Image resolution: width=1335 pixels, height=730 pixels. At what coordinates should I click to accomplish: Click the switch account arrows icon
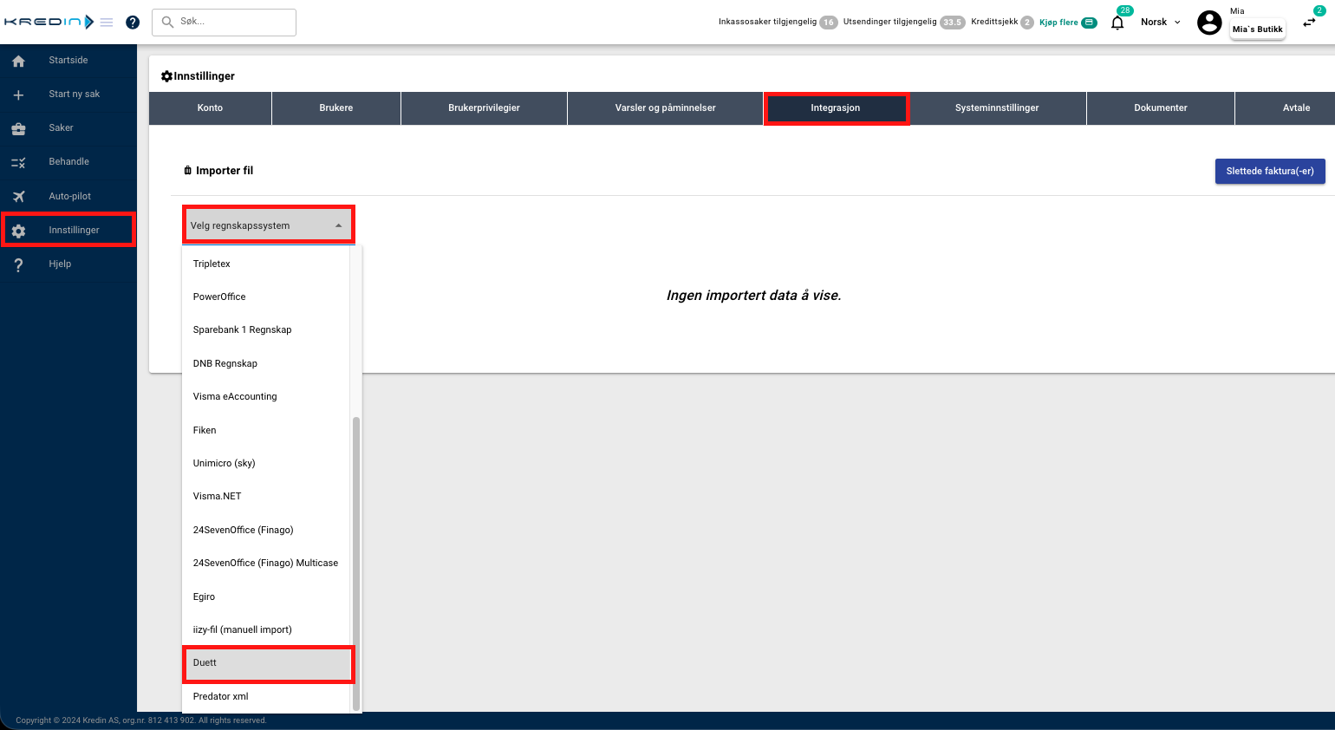coord(1309,23)
